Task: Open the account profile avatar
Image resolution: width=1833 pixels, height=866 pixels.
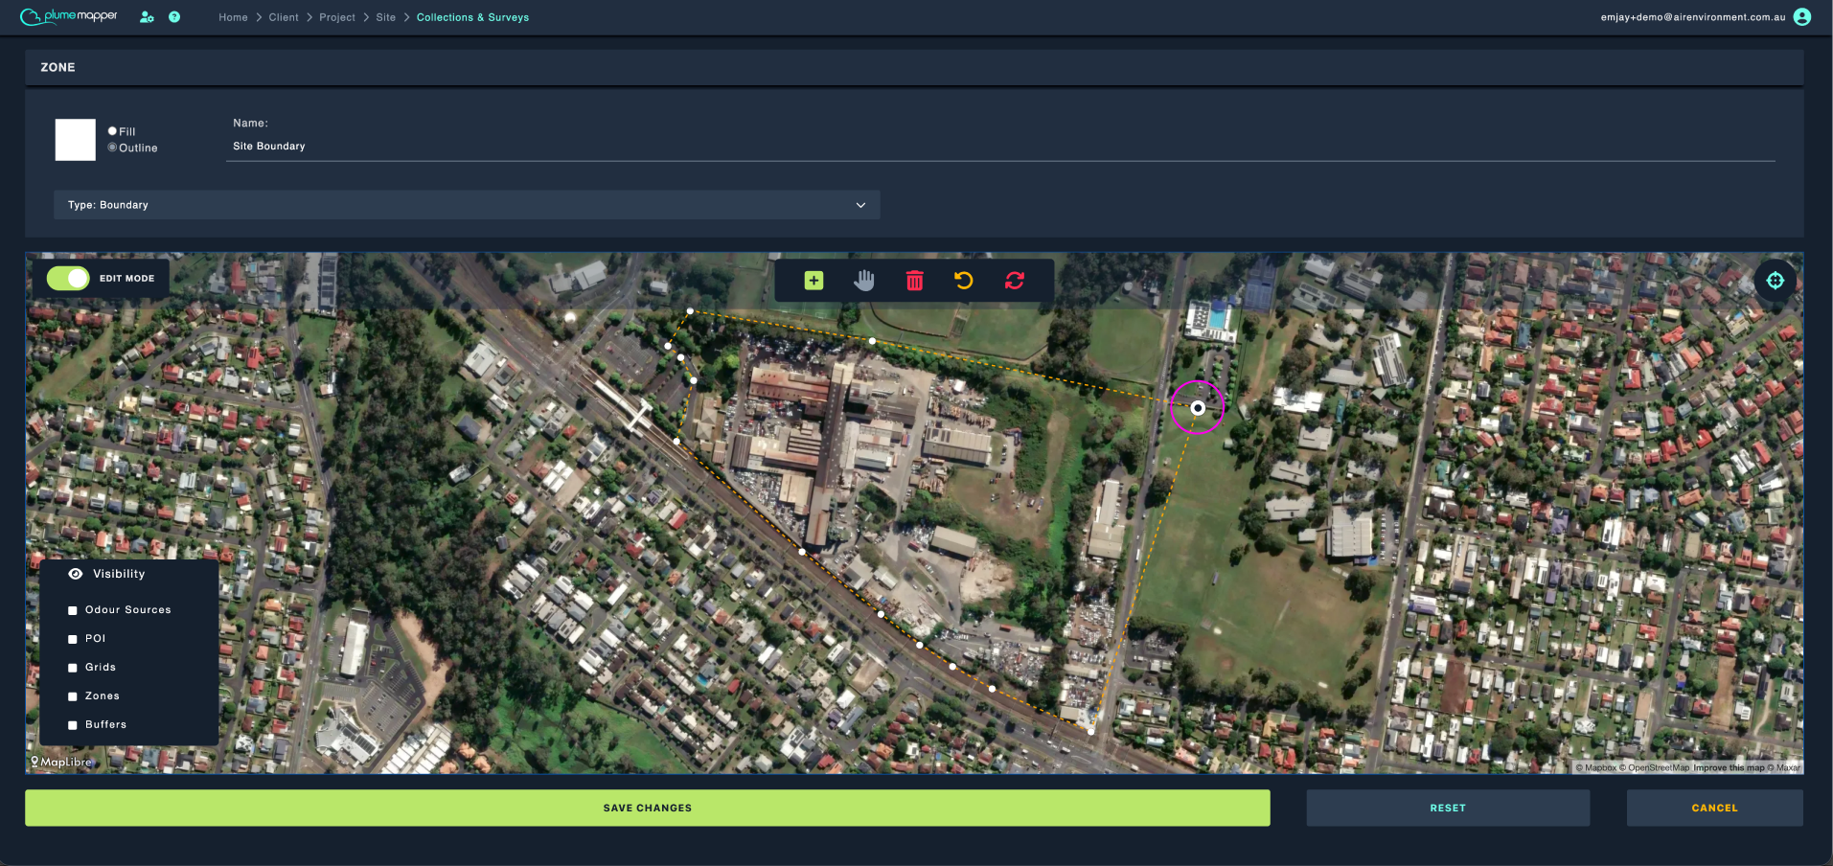Action: pyautogui.click(x=1802, y=17)
